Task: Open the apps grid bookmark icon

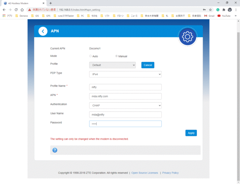Action: click(x=7, y=16)
